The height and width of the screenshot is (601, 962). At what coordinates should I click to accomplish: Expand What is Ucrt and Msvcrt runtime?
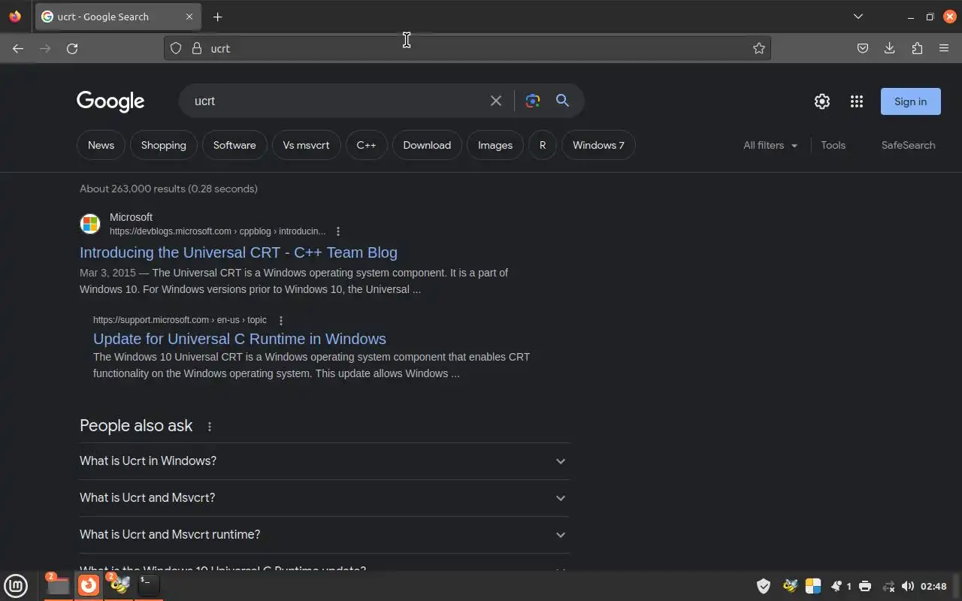click(325, 535)
